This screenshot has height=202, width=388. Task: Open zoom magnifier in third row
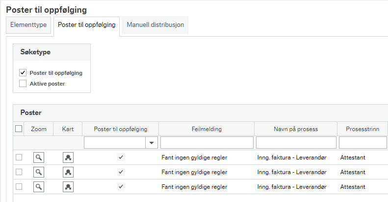[39, 187]
